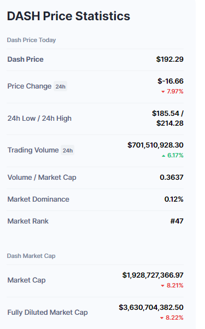205x329 pixels.
Task: Click the price change value $-16.66
Action: 171,81
